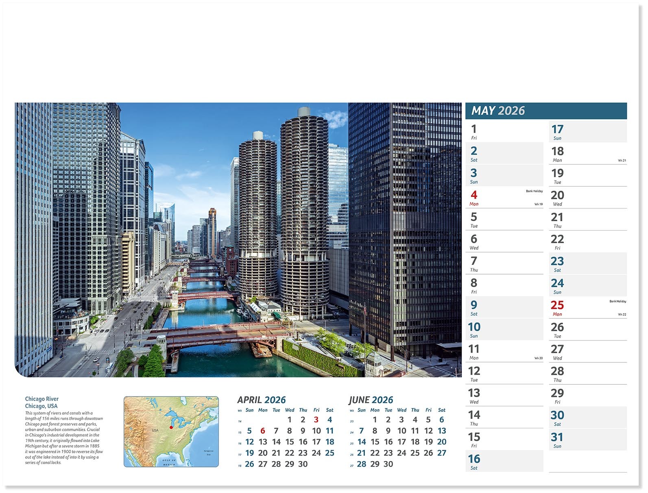Viewport: 648px width, 493px height.
Task: Click the Wk 21 label beside May 18
Action: (622, 161)
